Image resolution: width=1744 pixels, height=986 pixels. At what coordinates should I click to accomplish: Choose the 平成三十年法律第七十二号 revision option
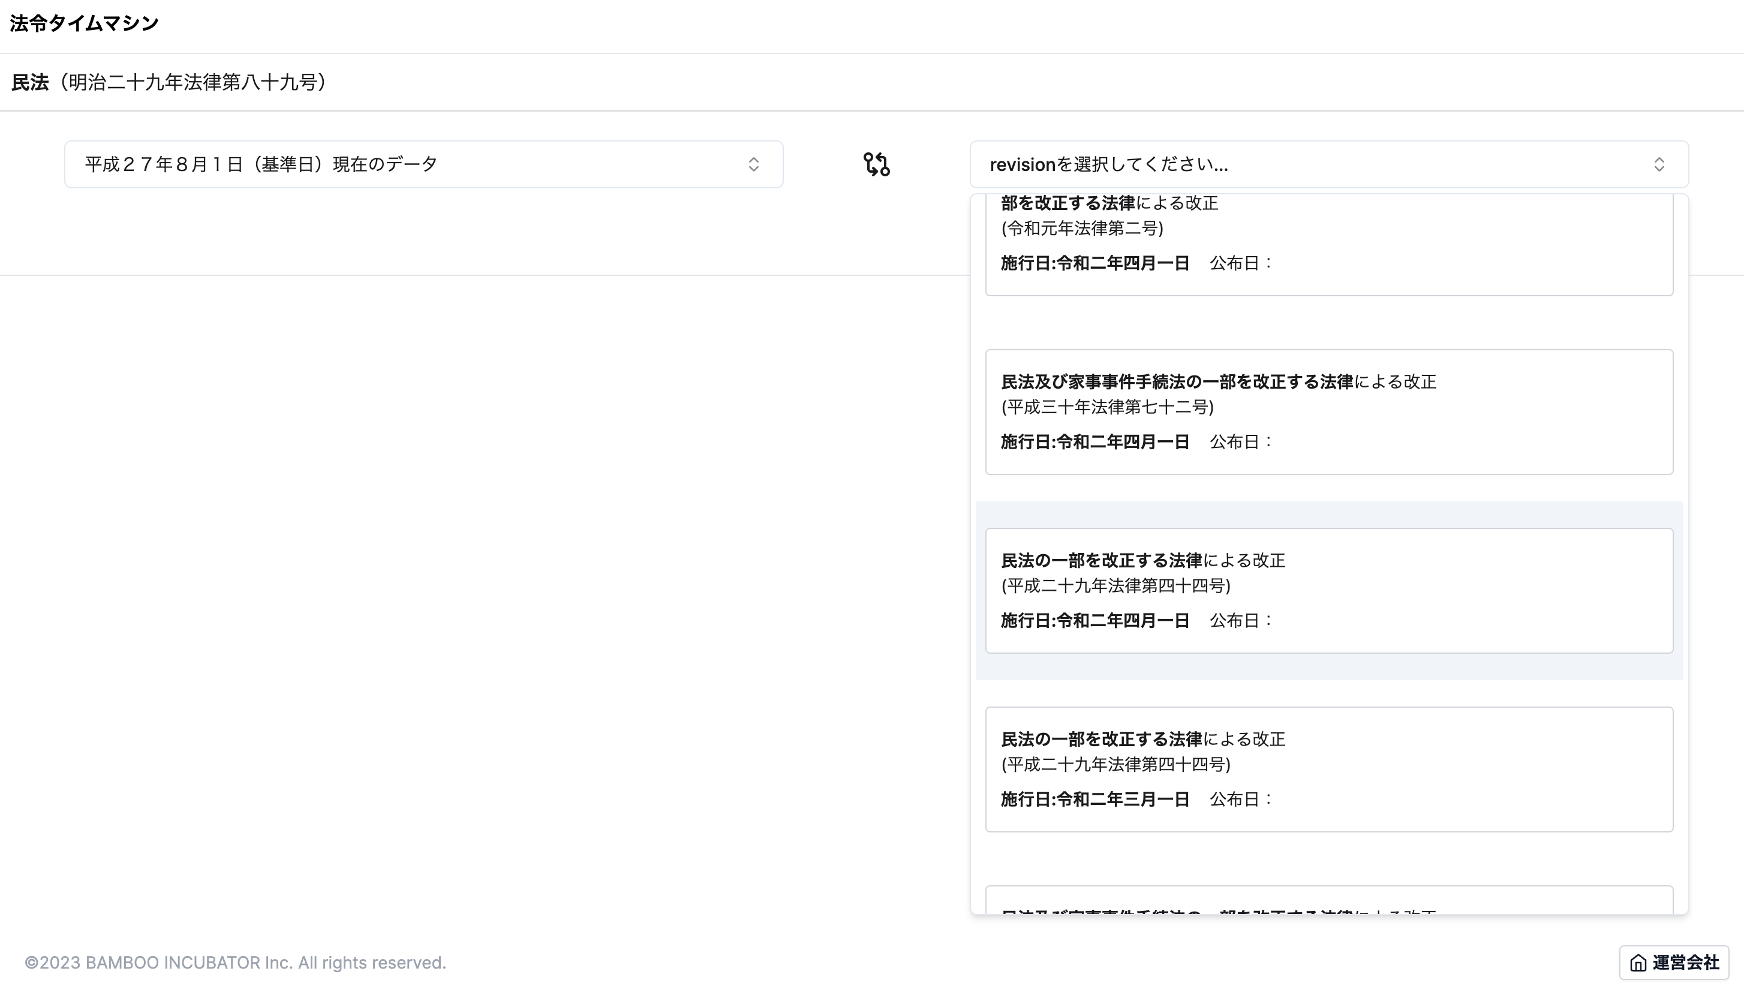pyautogui.click(x=1328, y=412)
